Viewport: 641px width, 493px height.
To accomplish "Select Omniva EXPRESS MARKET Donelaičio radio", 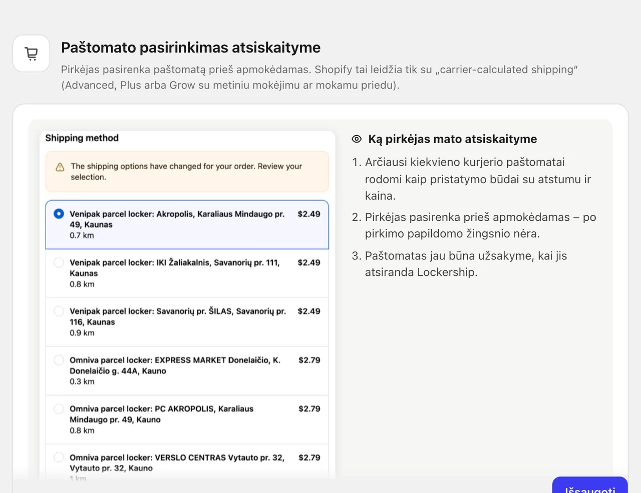I will 59,360.
